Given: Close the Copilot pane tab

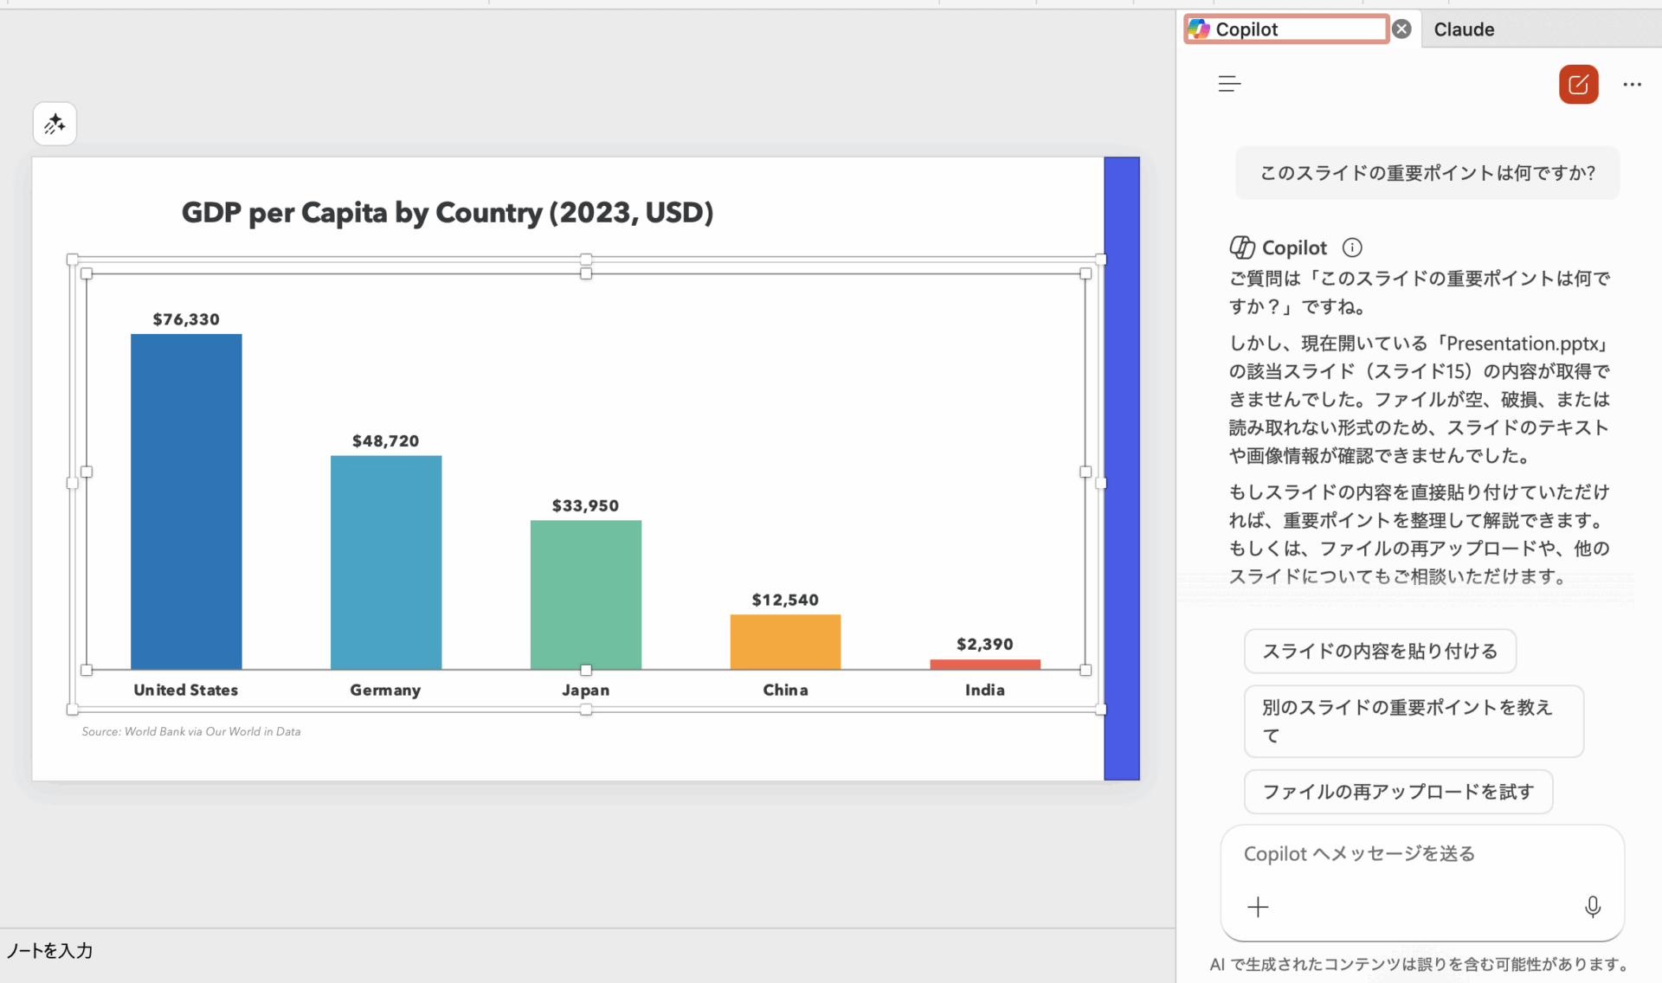Looking at the screenshot, I should [x=1402, y=29].
